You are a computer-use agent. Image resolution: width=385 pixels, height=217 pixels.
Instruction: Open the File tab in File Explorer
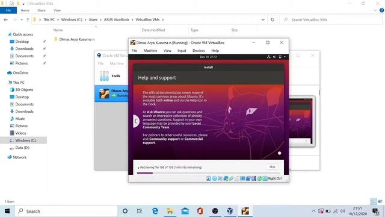(x=8, y=10)
